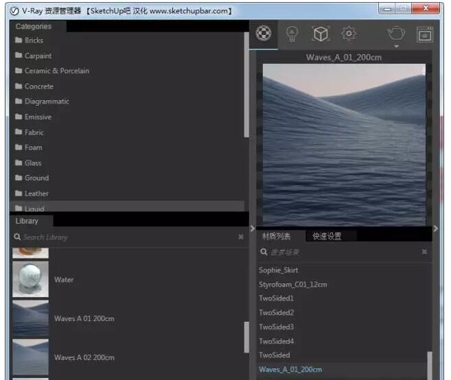Select the Ground category
Screen dimensions: 451x380
click(x=127, y=178)
